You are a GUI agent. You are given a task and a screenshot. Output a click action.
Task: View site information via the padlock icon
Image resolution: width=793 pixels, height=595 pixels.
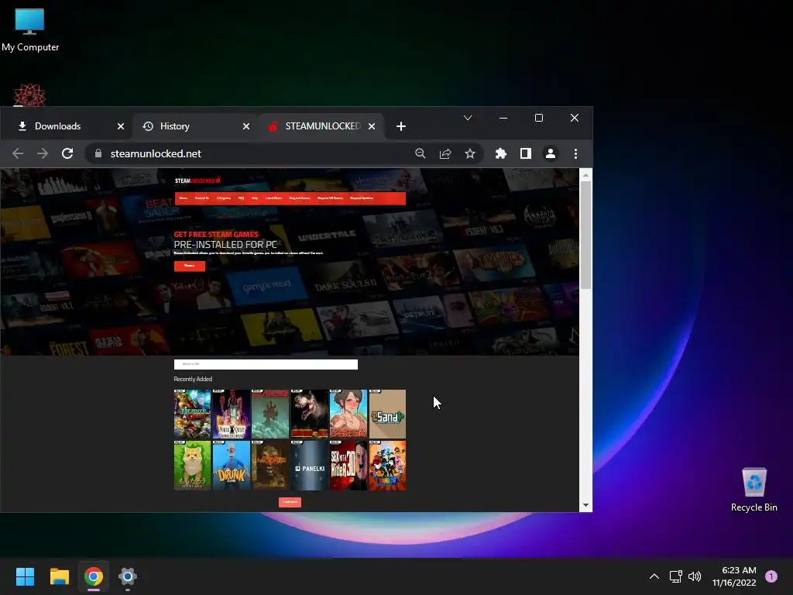[98, 153]
